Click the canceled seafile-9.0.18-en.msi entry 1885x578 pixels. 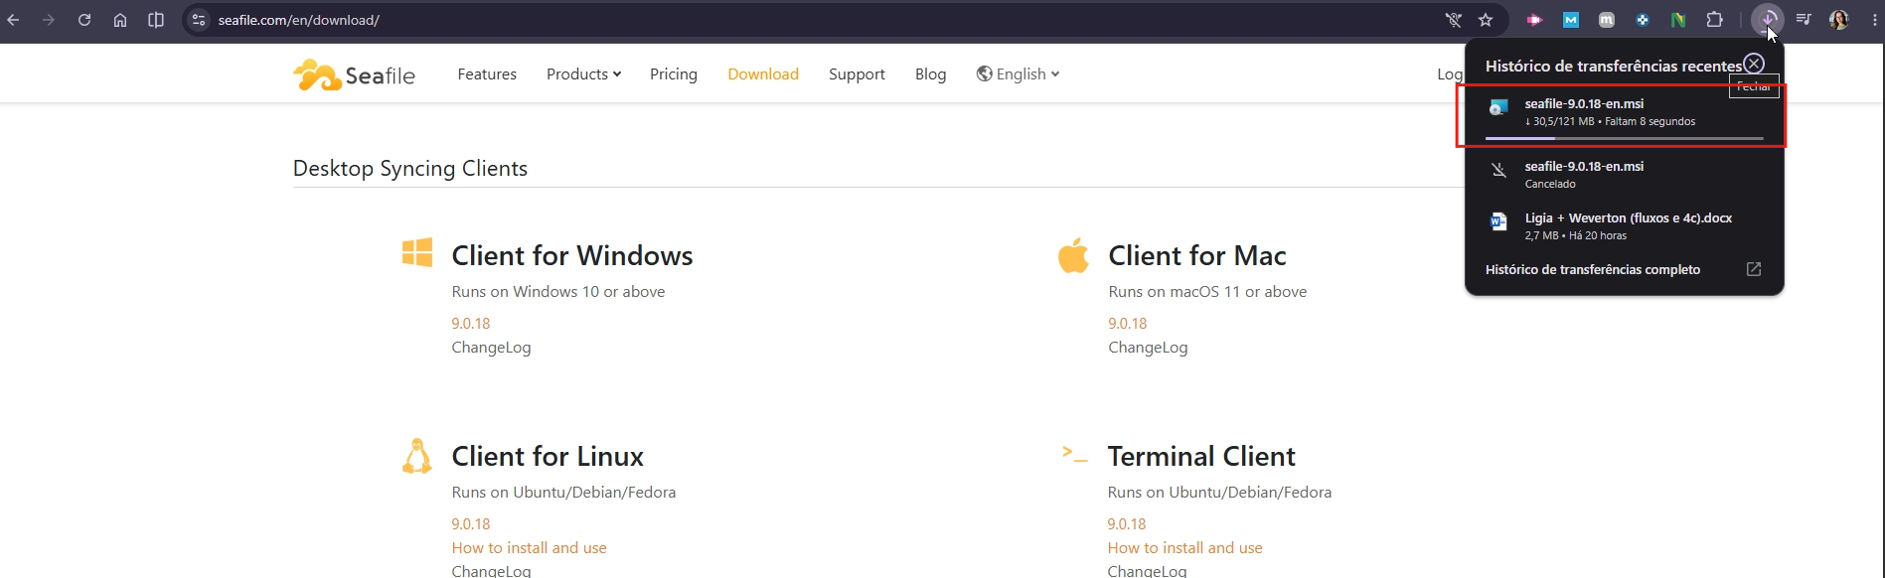click(1624, 174)
